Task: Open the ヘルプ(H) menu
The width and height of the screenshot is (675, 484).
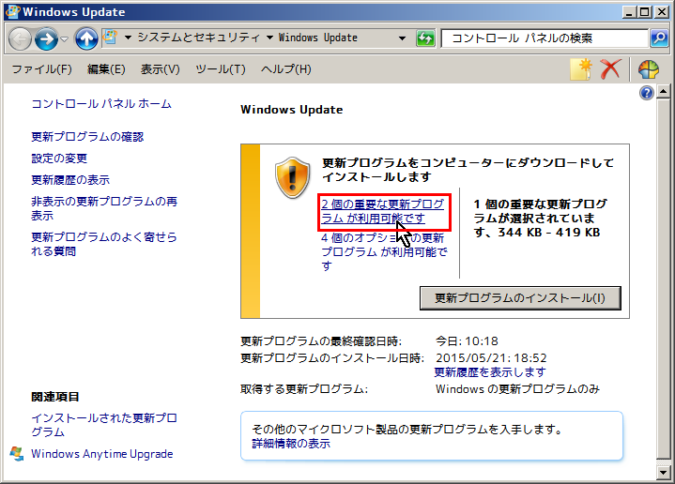Action: tap(285, 69)
